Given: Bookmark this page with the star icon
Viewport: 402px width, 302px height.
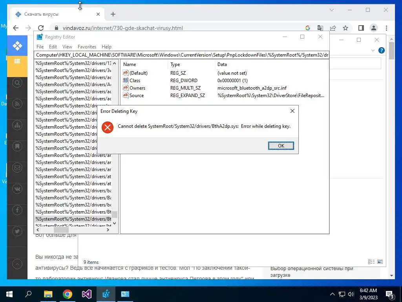Looking at the screenshot, I should point(345,28).
